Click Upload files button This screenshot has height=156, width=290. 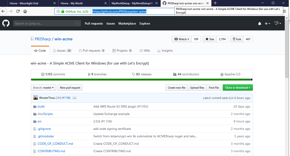click(x=197, y=88)
